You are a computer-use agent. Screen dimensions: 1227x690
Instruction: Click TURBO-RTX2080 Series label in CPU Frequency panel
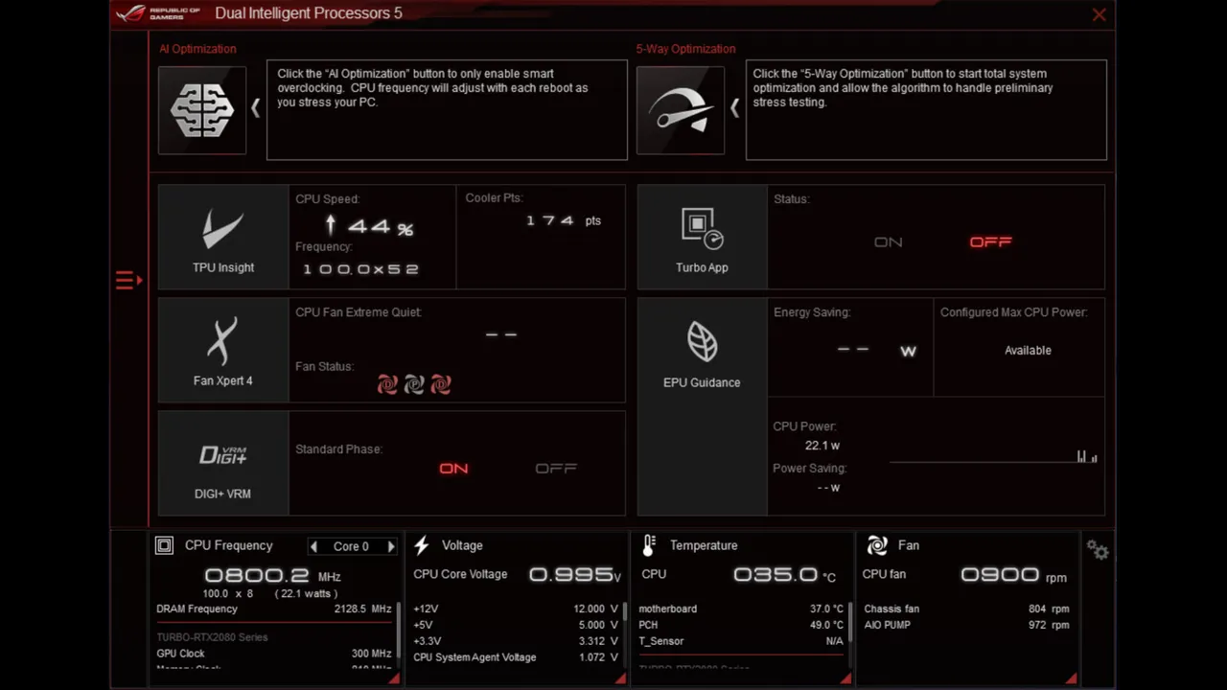212,637
